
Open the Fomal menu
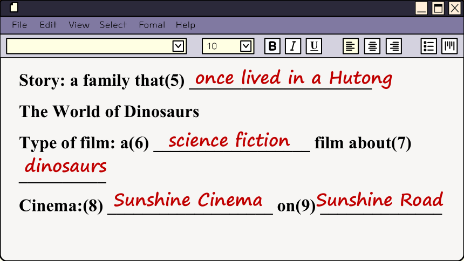coord(152,25)
